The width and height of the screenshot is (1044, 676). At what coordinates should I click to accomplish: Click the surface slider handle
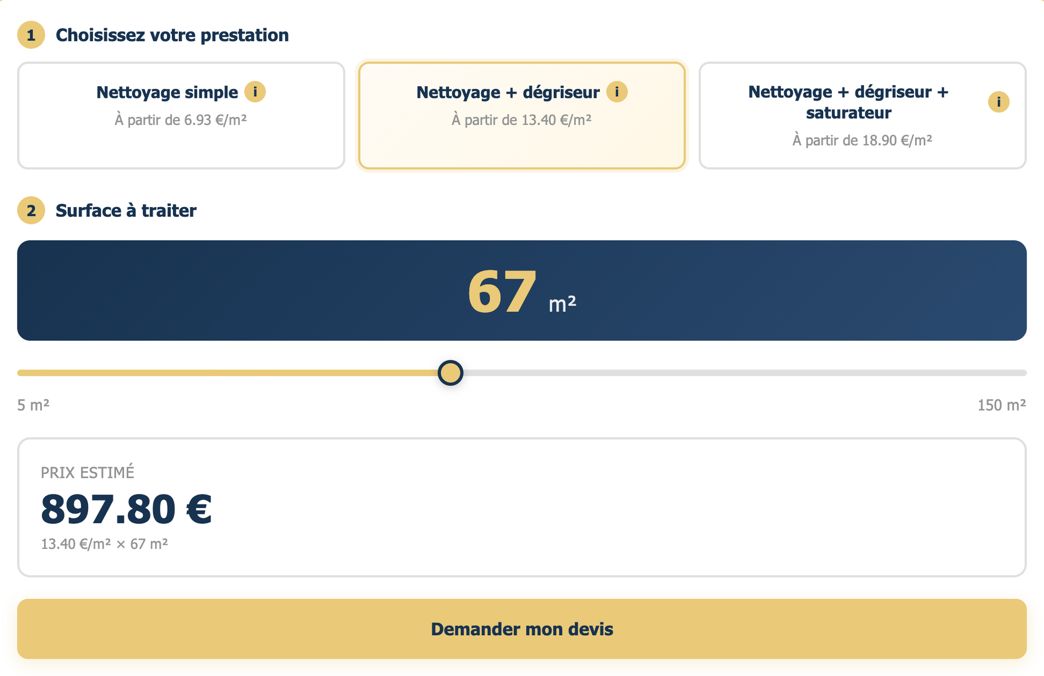(x=450, y=373)
